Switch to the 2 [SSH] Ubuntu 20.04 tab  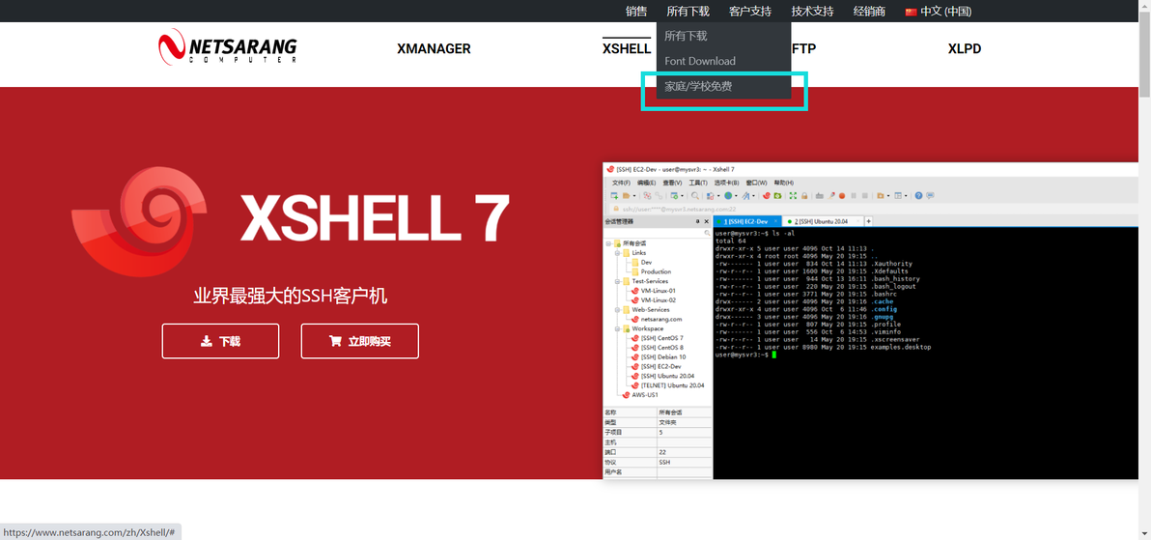pos(823,221)
